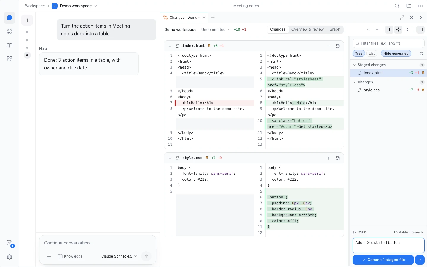
Task: Switch to Overview & review tab
Action: pos(307,29)
